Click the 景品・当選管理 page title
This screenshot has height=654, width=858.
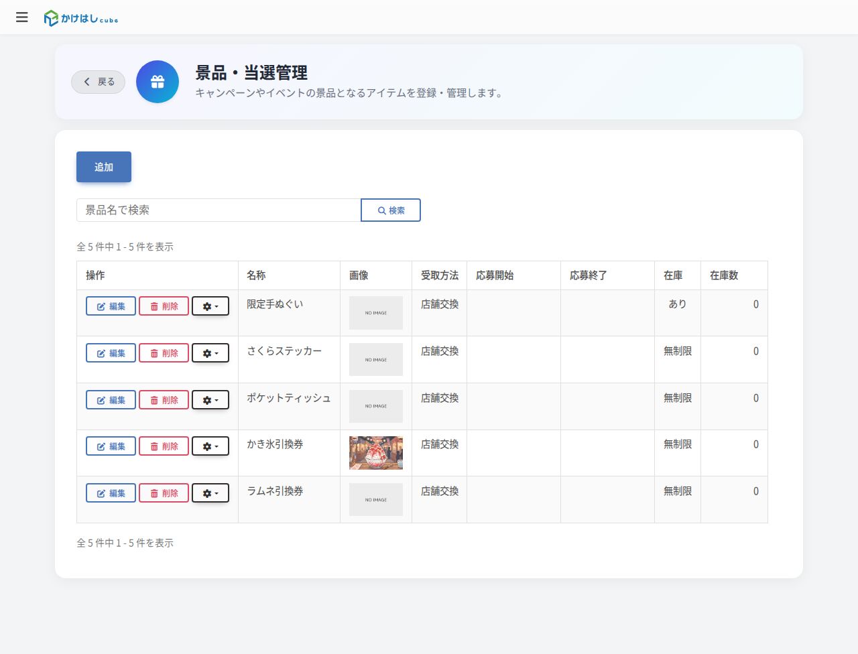(x=251, y=72)
